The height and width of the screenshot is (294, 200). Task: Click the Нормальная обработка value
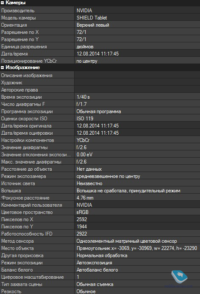[102, 255]
